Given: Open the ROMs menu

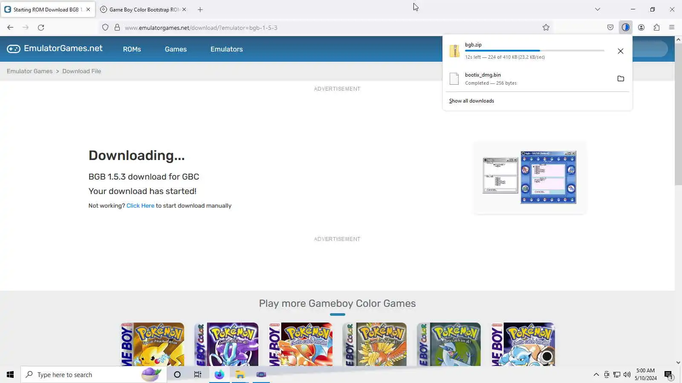Looking at the screenshot, I should tap(132, 49).
